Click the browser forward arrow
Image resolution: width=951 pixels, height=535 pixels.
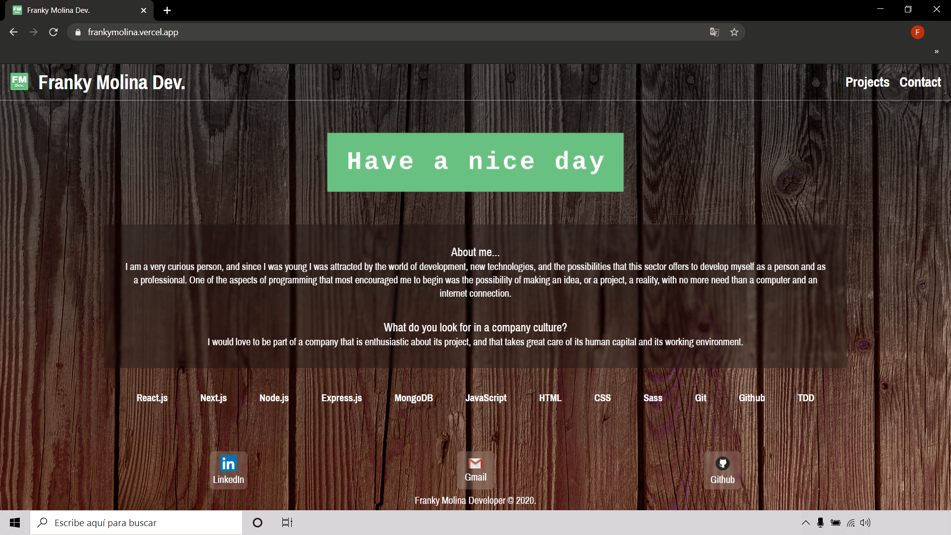[33, 32]
